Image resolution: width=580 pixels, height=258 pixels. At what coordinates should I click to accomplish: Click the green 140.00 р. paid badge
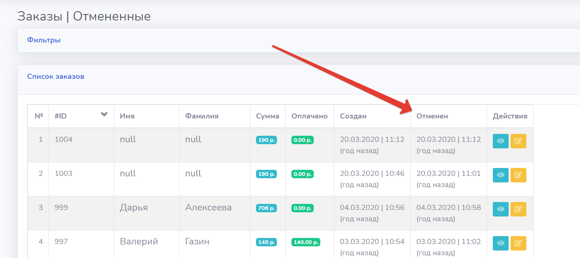coord(305,242)
